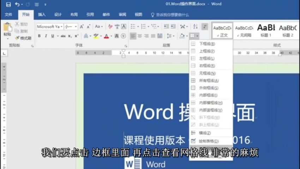
Task: Open paragraph shading color bucket
Action: 182,36
